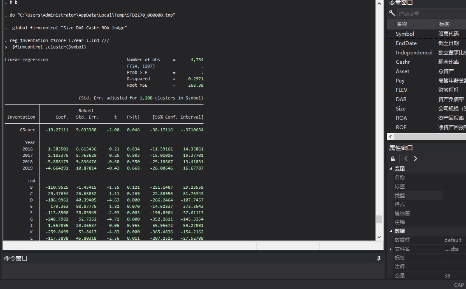
Task: Click the global firmcontrol command line
Action: tap(70, 28)
